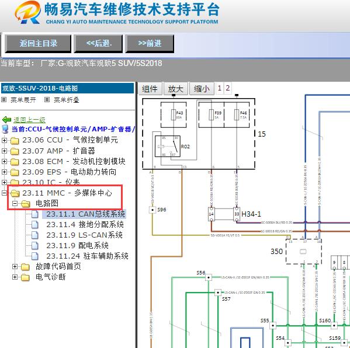Select 23.08 ECM - 发动机控制模块
The height and width of the screenshot is (348, 350).
(74, 161)
